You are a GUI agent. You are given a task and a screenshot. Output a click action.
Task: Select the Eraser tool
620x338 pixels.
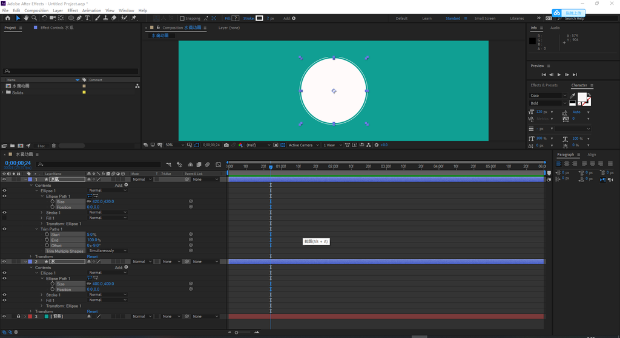(x=114, y=18)
